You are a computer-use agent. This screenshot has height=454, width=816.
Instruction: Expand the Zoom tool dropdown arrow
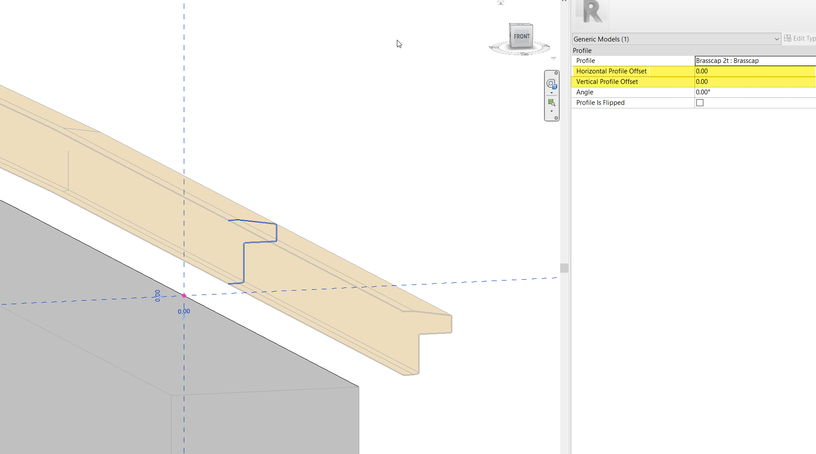(x=551, y=111)
